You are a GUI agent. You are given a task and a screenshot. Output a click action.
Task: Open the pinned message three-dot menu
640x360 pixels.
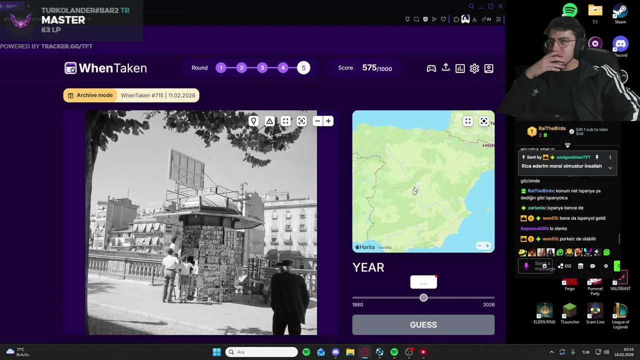(x=610, y=157)
